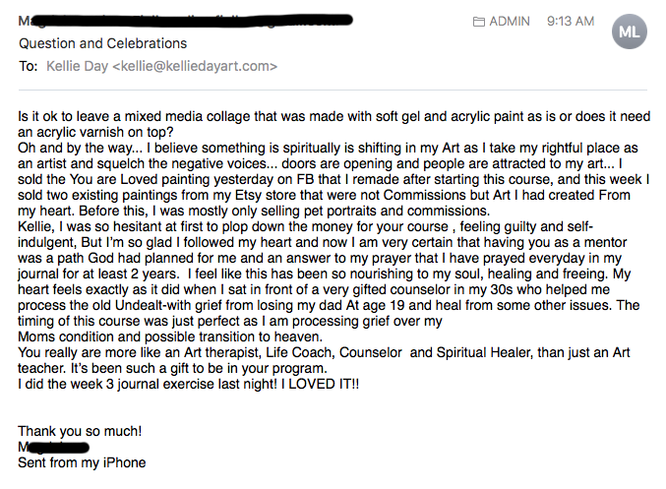Select the ADMIN mailbox label
The image size is (666, 489).
[x=510, y=22]
